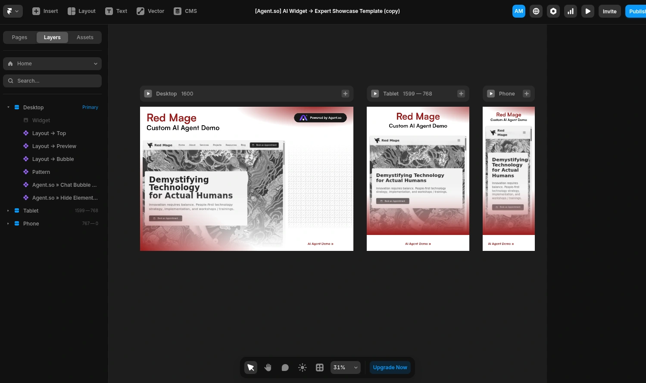The width and height of the screenshot is (646, 383).
Task: Open the Insert menu
Action: (45, 11)
